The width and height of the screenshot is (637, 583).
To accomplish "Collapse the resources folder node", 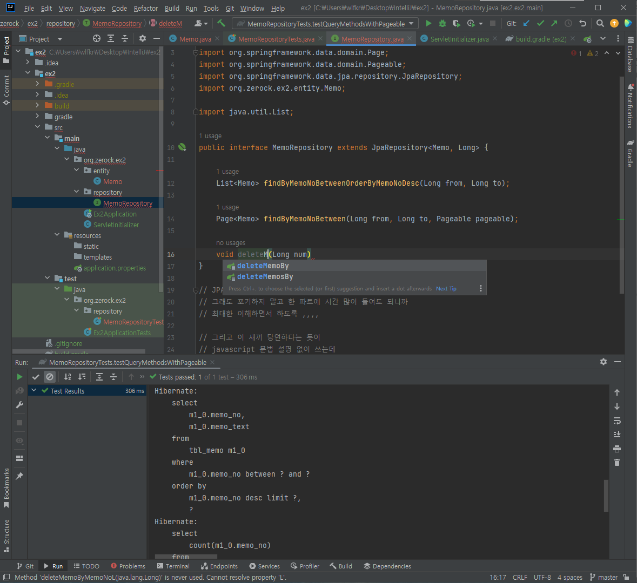I will [57, 235].
